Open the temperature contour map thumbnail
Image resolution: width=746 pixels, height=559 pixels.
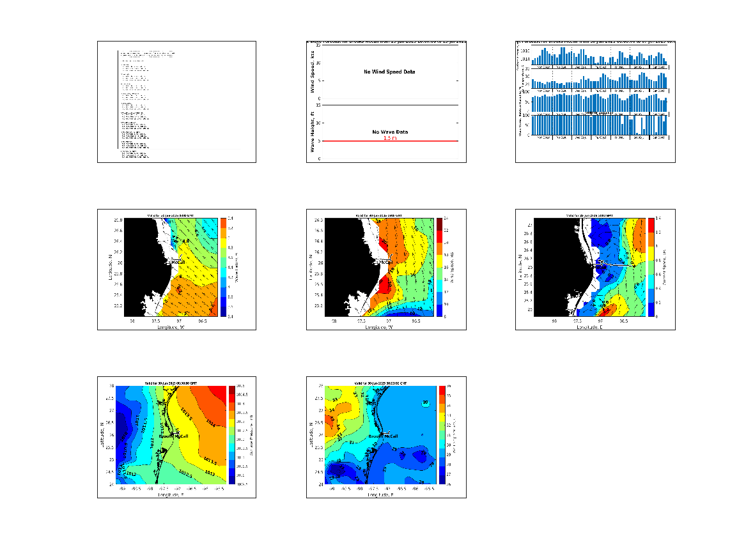coord(386,438)
